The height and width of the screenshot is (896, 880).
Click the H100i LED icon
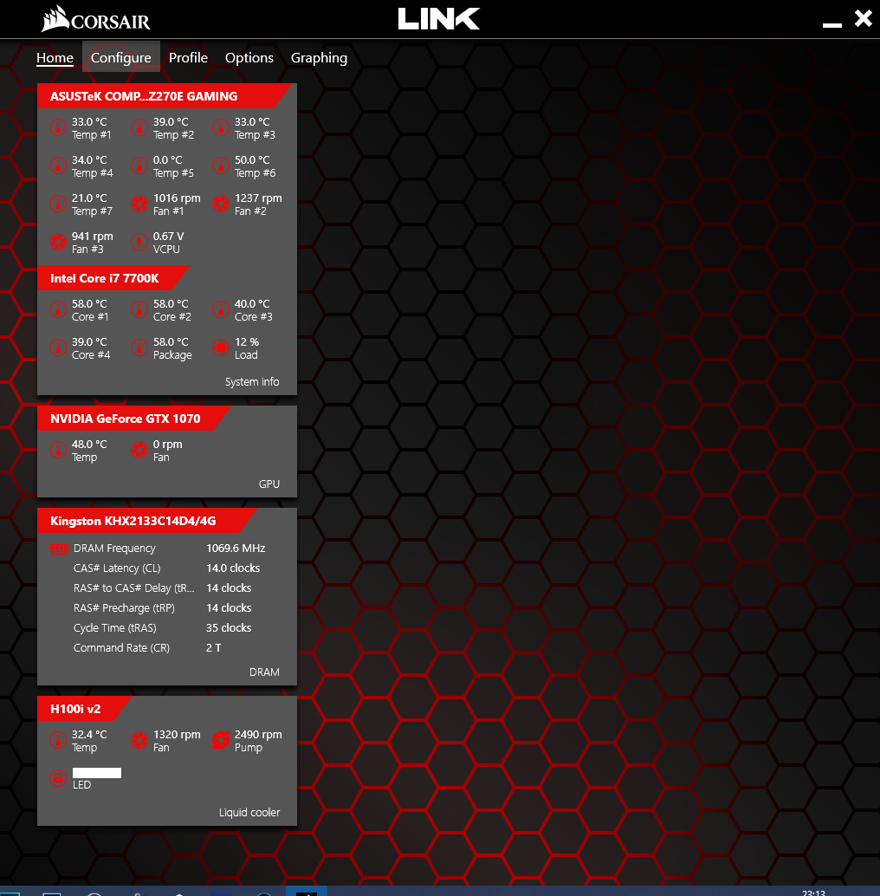click(58, 778)
